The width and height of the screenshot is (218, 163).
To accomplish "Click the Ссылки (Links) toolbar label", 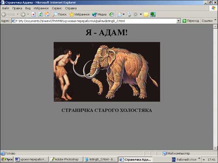I will (207, 21).
